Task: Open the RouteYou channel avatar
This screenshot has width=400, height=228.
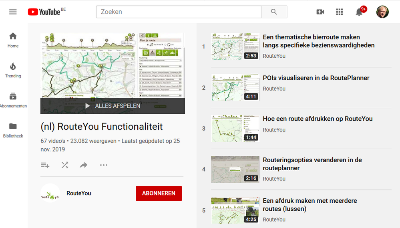Action: tap(50, 193)
